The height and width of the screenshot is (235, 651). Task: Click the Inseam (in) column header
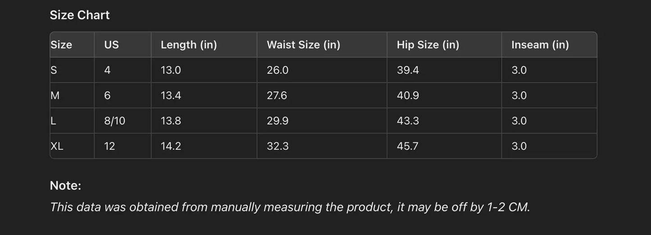click(x=540, y=45)
